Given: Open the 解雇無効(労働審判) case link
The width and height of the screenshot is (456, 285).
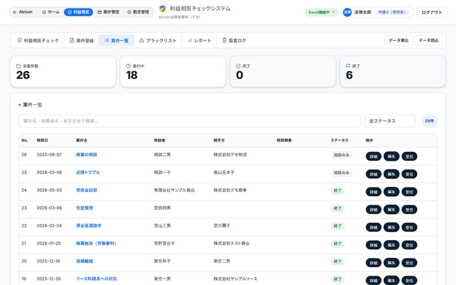Looking at the screenshot, I should 96,243.
